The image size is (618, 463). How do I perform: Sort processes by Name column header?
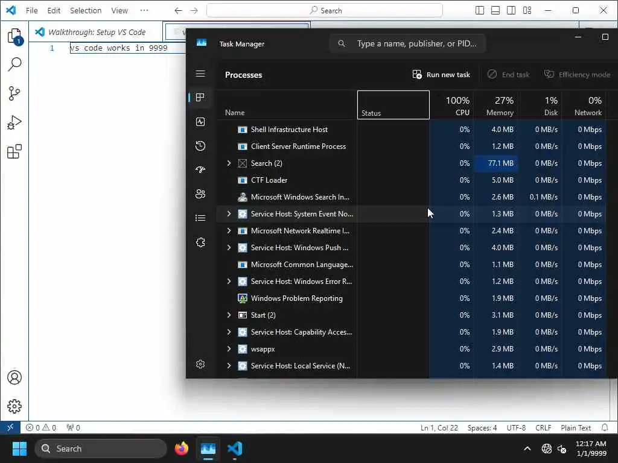[287, 105]
